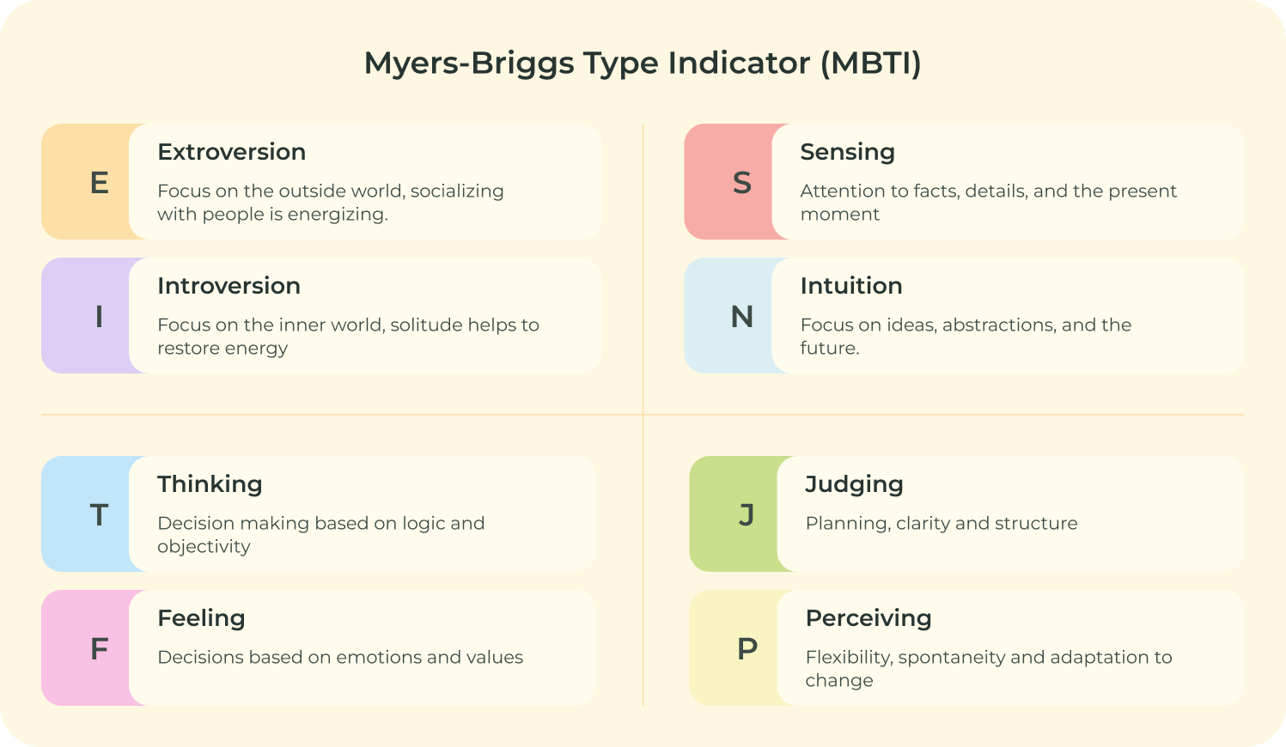Click the blue T letter tile
This screenshot has height=747, width=1286.
pyautogui.click(x=86, y=514)
